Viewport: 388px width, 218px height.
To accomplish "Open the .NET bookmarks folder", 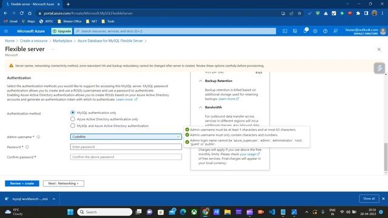I will click(x=92, y=22).
